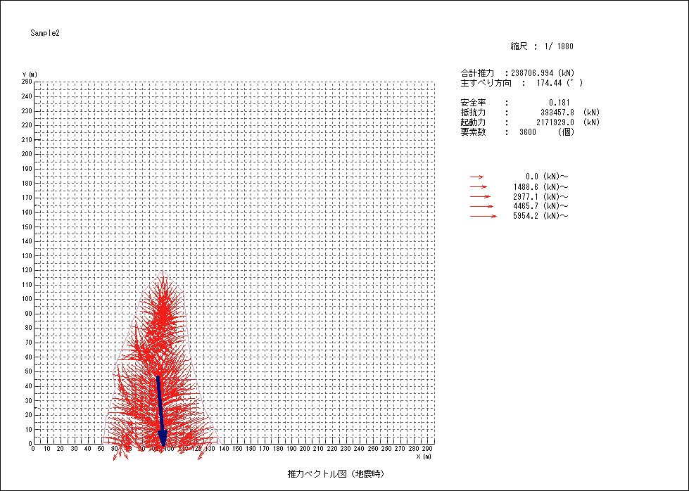Click the blue resultant thrust arrow
The height and width of the screenshot is (491, 689).
pyautogui.click(x=160, y=412)
